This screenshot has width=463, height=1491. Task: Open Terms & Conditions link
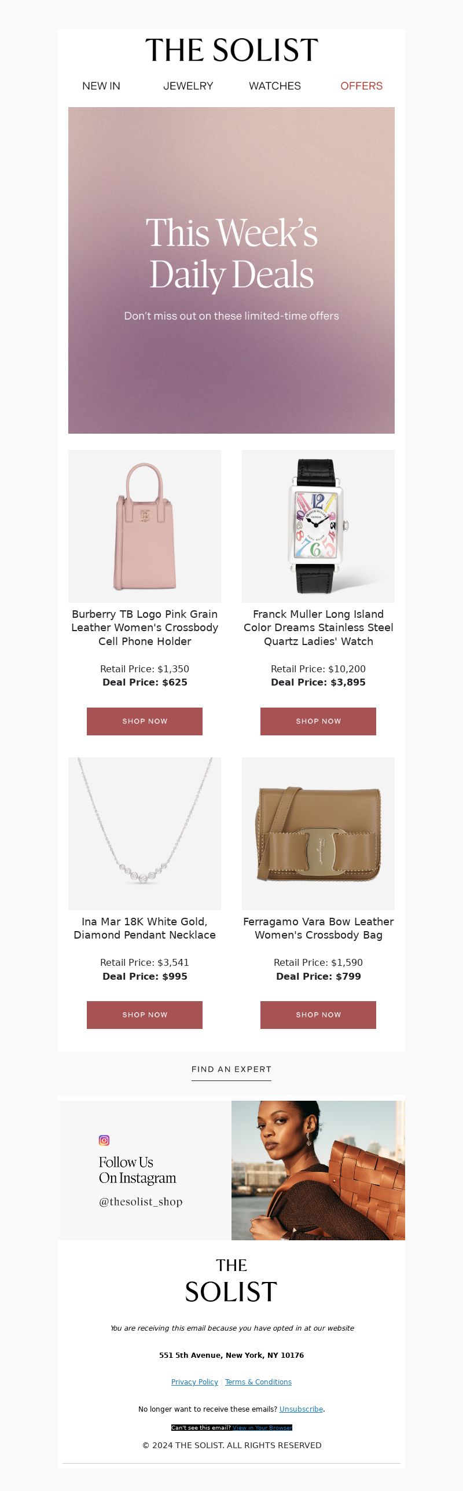click(x=258, y=1382)
